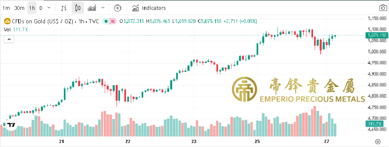Toggle the pink data mode indicator
The height and width of the screenshot is (147, 389).
112,21
